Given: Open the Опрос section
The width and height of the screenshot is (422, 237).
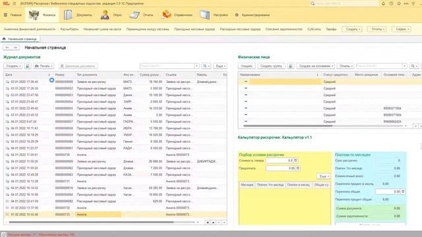Looking at the screenshot, I should click(x=111, y=15).
